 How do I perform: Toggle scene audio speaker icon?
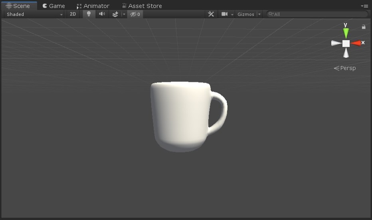102,14
